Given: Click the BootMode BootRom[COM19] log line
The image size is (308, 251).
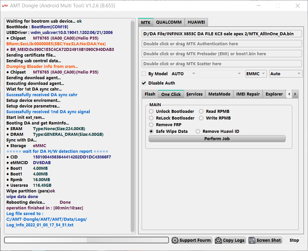Looking at the screenshot, I should pyautogui.click(x=37, y=27).
